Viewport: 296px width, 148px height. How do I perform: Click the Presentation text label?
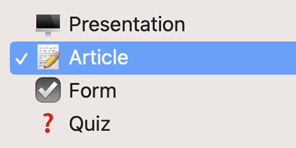(x=127, y=24)
